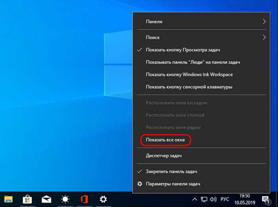The width and height of the screenshot is (278, 207).
Task: Enable Показать кнопку сенсорной клавиатуры
Action: coord(201,87)
